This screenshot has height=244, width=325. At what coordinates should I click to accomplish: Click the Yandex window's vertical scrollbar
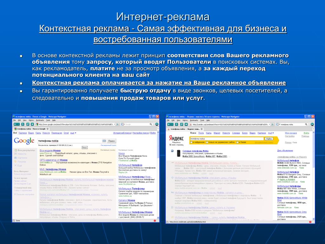tap(313, 175)
